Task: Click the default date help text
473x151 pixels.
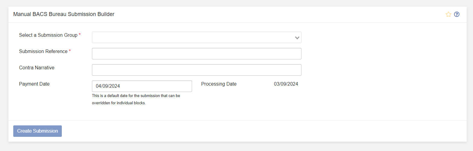Action: click(x=136, y=99)
